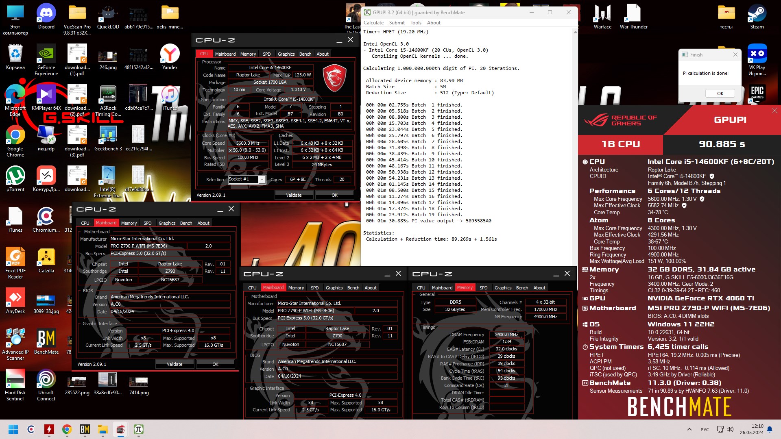The image size is (781, 439).
Task: Open Submit menu in GPUPI
Action: pos(397,23)
